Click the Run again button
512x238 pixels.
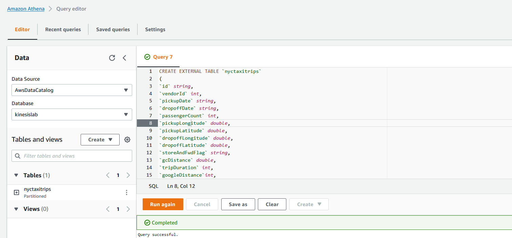163,204
